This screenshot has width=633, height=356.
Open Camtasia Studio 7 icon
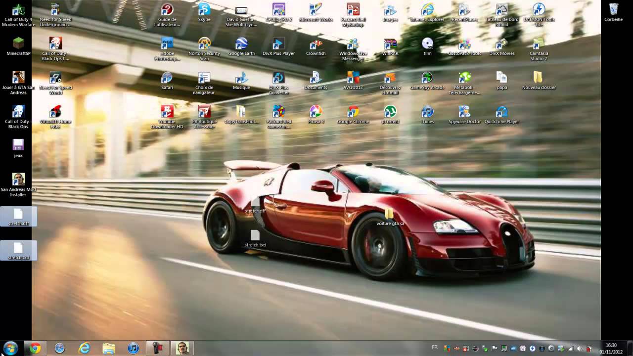[x=539, y=49]
